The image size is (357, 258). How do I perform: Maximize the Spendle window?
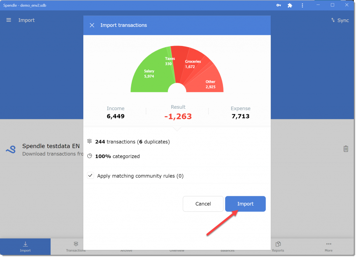coord(332,5)
